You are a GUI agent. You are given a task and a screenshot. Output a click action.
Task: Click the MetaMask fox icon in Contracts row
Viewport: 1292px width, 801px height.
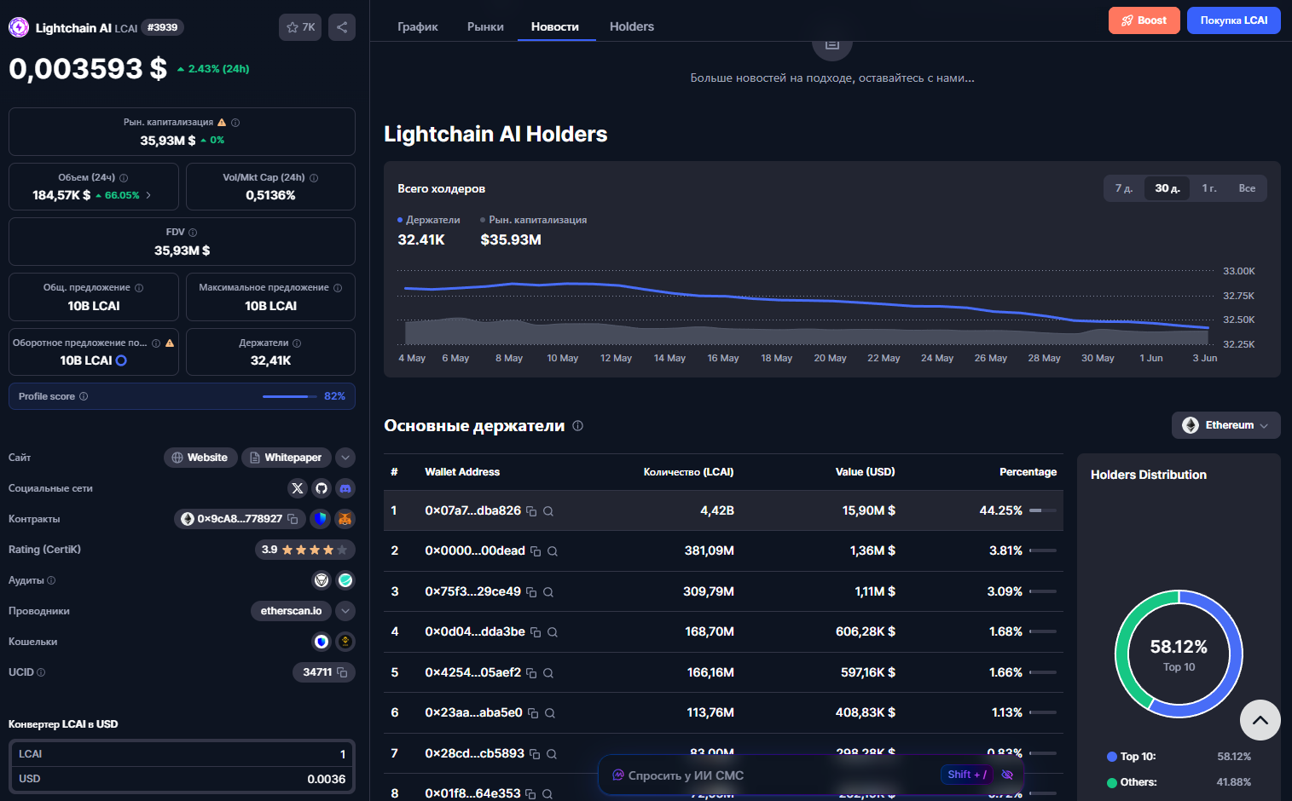coord(345,519)
